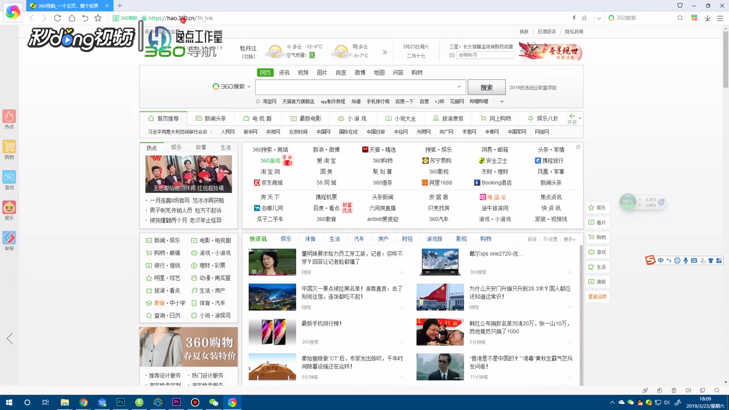The height and width of the screenshot is (410, 729).
Task: Bookmark page with toolbar star icon
Action: point(98,18)
